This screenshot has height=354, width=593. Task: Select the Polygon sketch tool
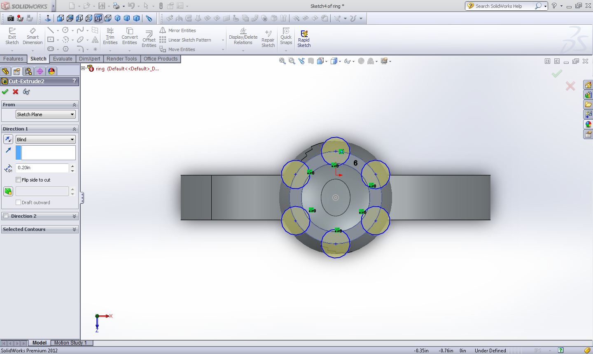click(65, 49)
